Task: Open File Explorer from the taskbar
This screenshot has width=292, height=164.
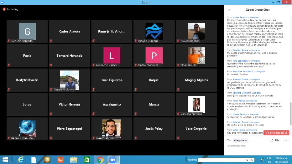Action: click(x=74, y=160)
